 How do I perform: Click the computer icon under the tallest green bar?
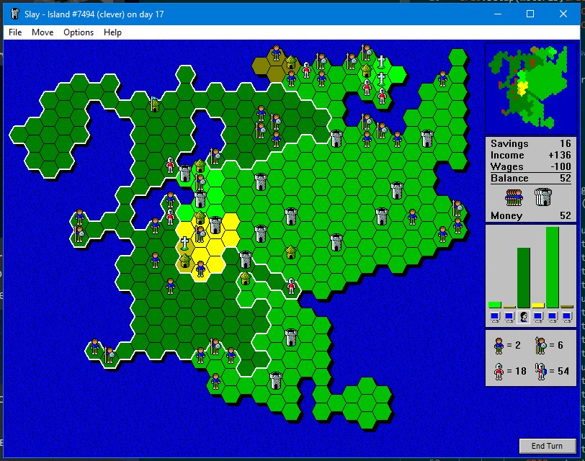pyautogui.click(x=552, y=317)
